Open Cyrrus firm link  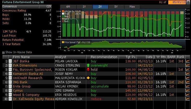pos(18,90)
